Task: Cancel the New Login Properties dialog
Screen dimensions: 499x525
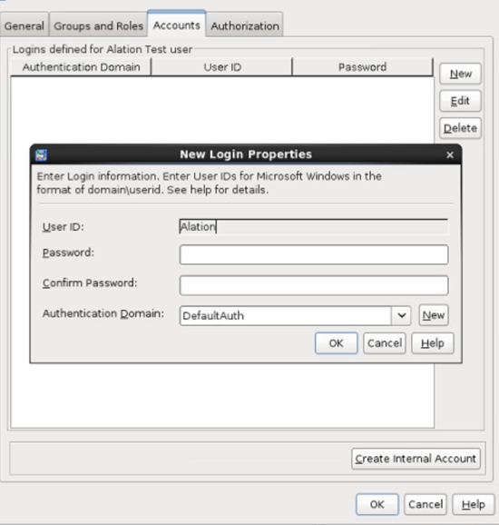Action: tap(385, 343)
